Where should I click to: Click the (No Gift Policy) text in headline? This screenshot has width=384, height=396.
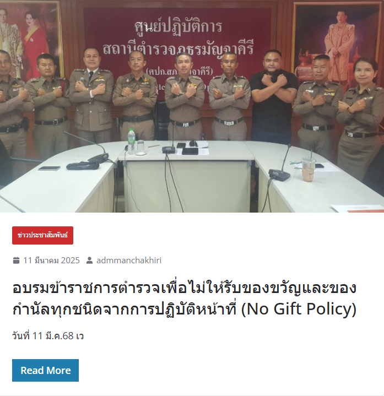click(299, 309)
